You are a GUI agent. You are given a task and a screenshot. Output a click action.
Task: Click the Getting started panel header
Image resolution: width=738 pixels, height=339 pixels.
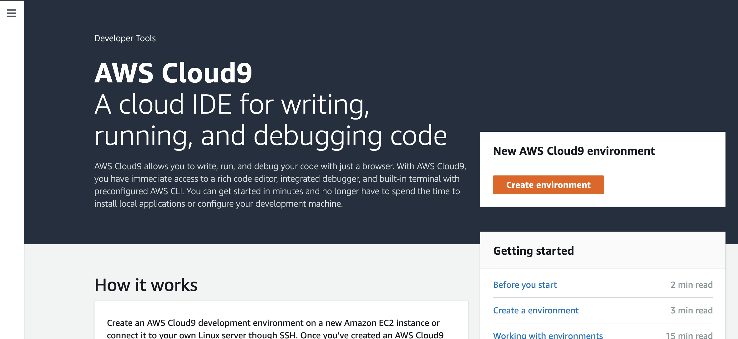[533, 251]
